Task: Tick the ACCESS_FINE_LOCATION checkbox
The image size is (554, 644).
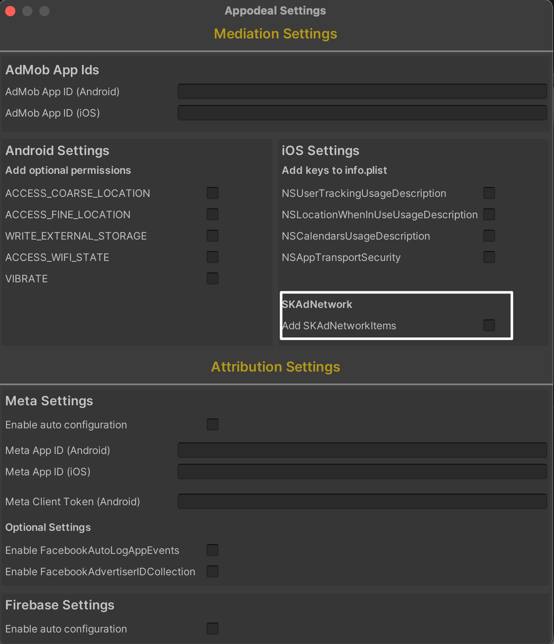Action: coord(213,214)
